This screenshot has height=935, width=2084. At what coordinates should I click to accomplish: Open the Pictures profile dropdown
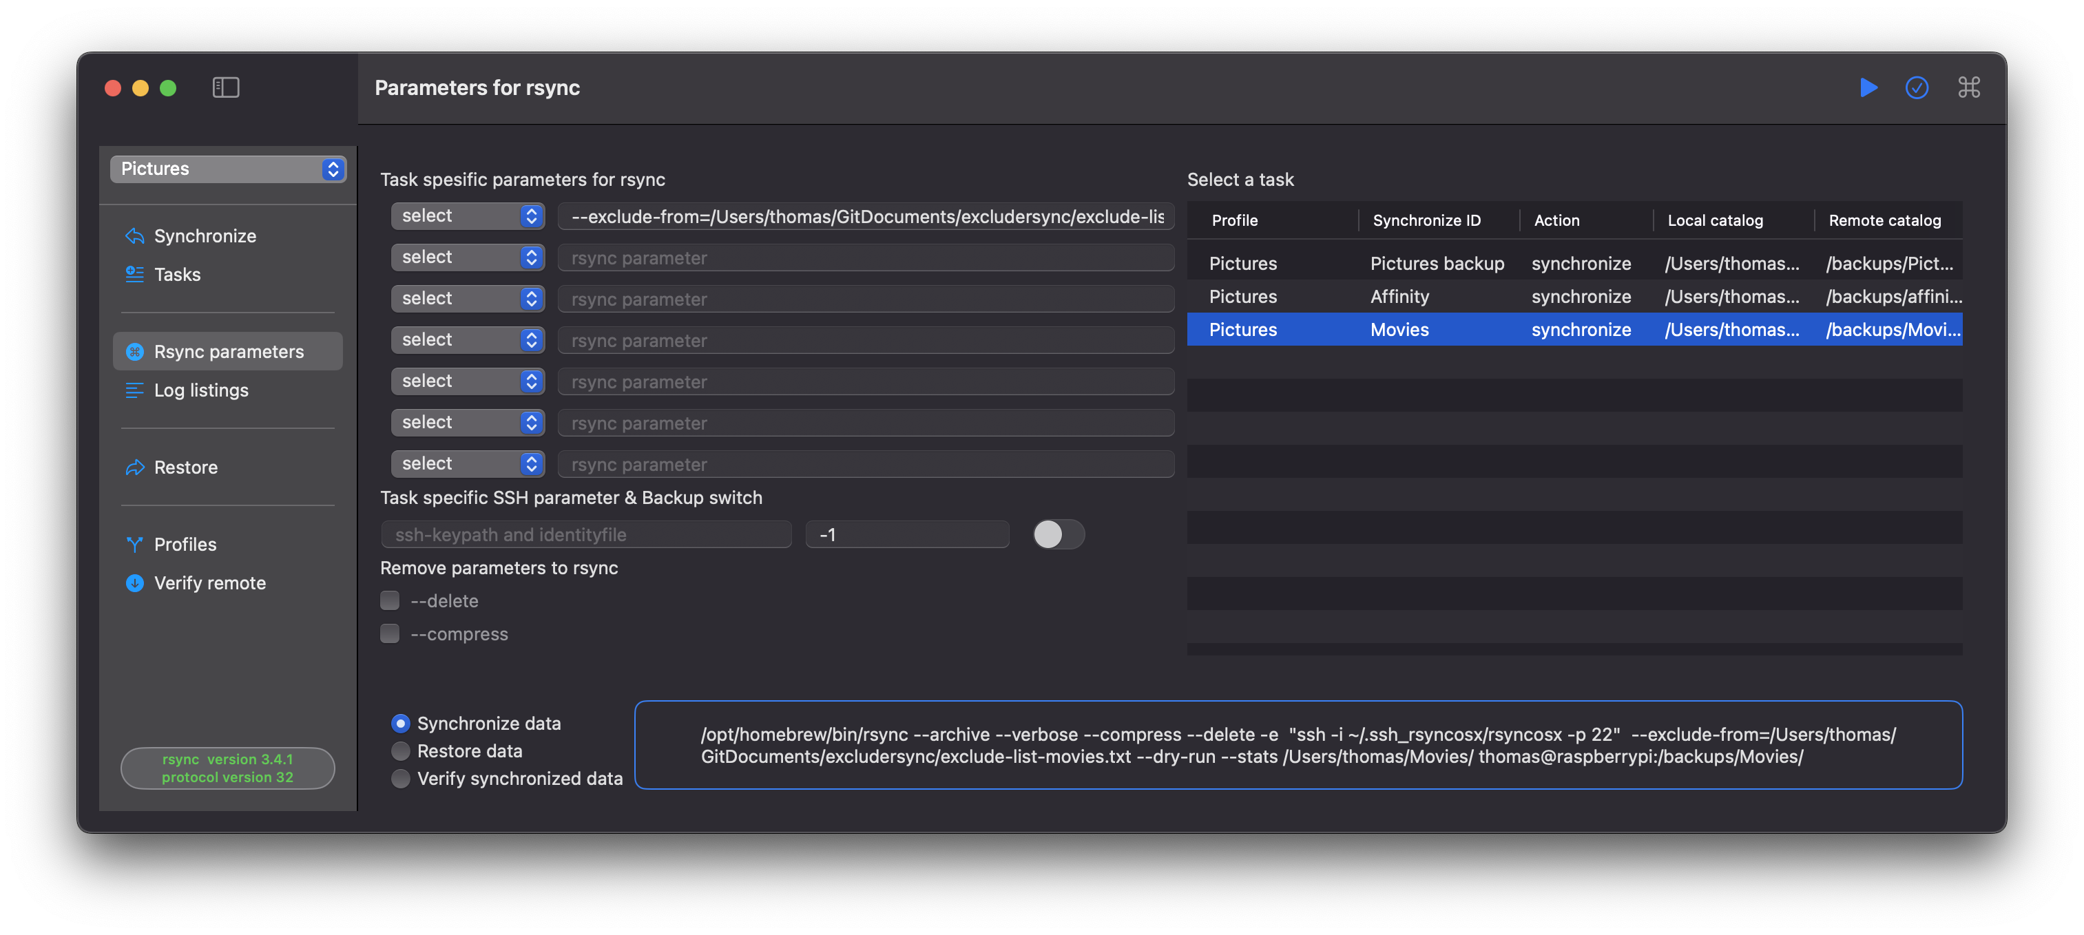coord(228,169)
